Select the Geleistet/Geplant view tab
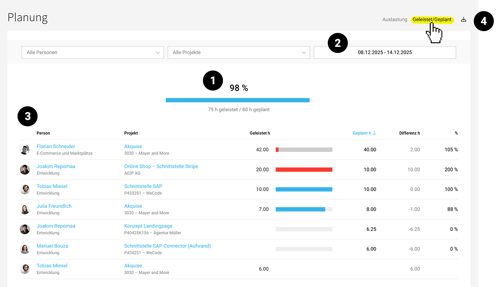 coord(432,20)
